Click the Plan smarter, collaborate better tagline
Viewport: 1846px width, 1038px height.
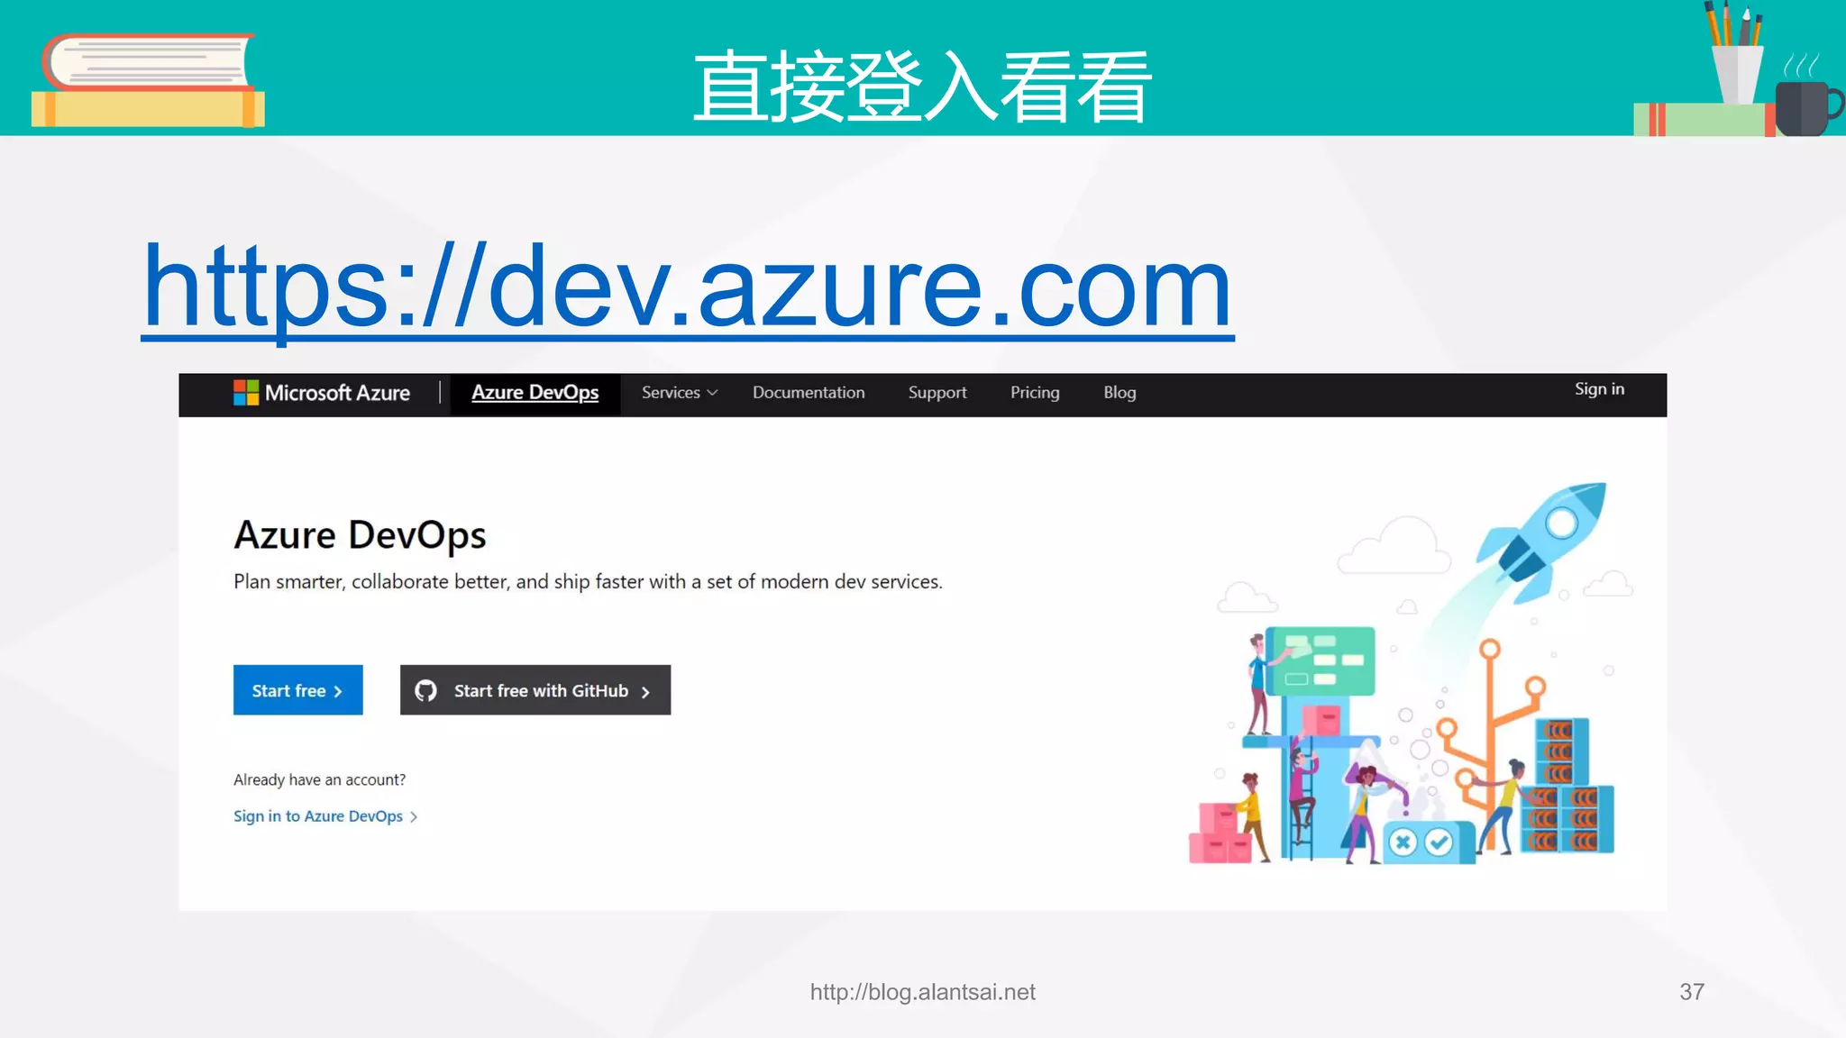[588, 582]
